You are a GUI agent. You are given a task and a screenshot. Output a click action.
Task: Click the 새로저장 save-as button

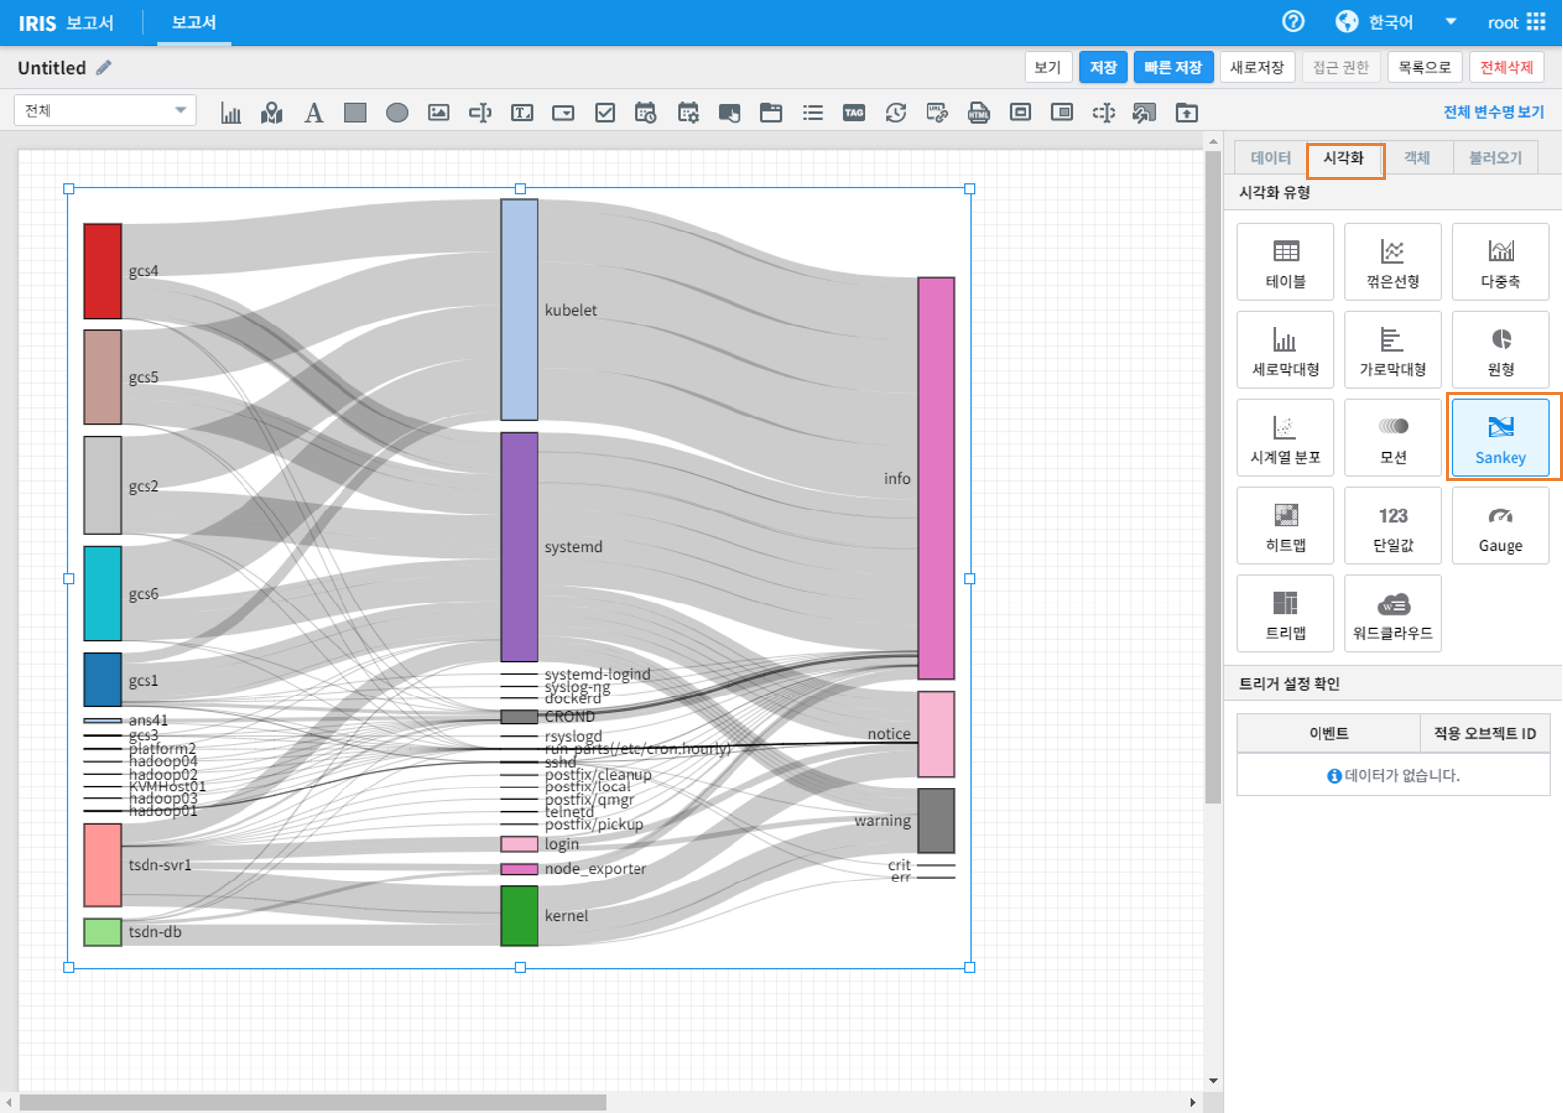(x=1257, y=67)
